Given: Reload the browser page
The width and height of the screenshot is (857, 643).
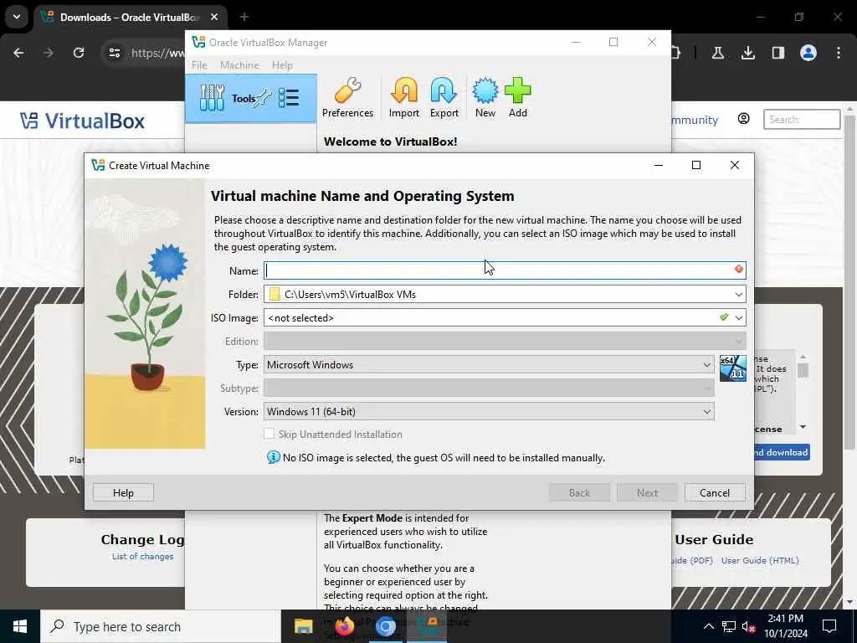Looking at the screenshot, I should pos(79,53).
